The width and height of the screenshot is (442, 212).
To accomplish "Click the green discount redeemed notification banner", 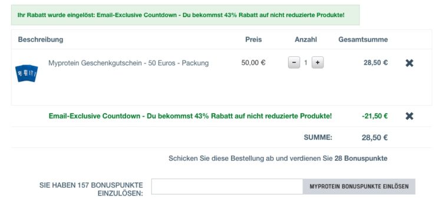I will point(185,15).
